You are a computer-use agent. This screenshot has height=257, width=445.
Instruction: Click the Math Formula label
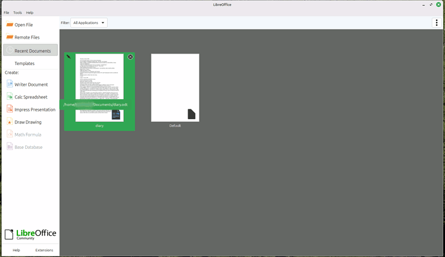pyautogui.click(x=28, y=135)
